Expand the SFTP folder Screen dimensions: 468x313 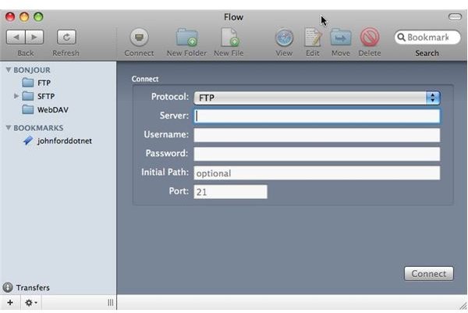coord(16,96)
